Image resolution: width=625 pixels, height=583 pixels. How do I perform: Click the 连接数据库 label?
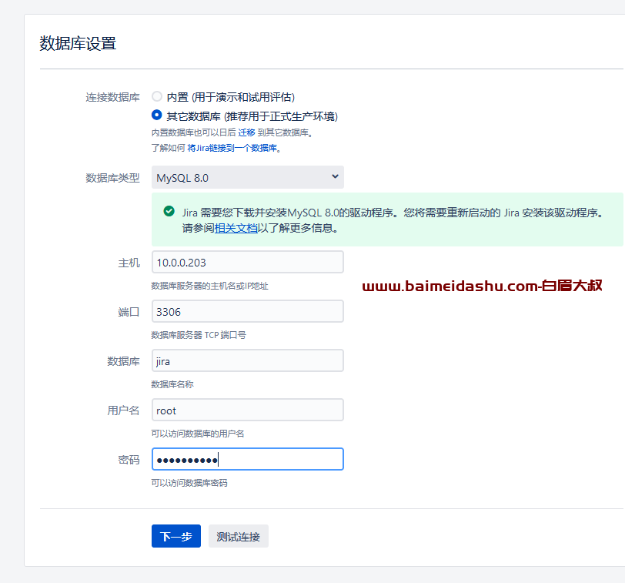point(113,97)
